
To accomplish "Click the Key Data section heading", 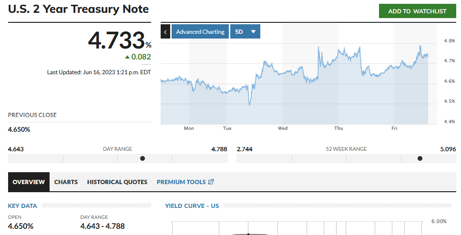I will [22, 206].
